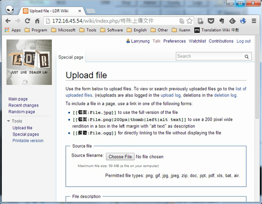Open the Xuenn bookmarks folder
The width and height of the screenshot is (262, 204).
coord(181,30)
